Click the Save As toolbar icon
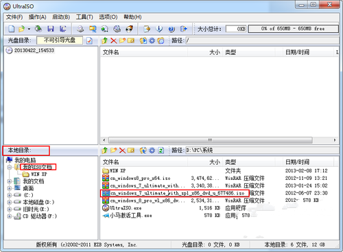 62,29
